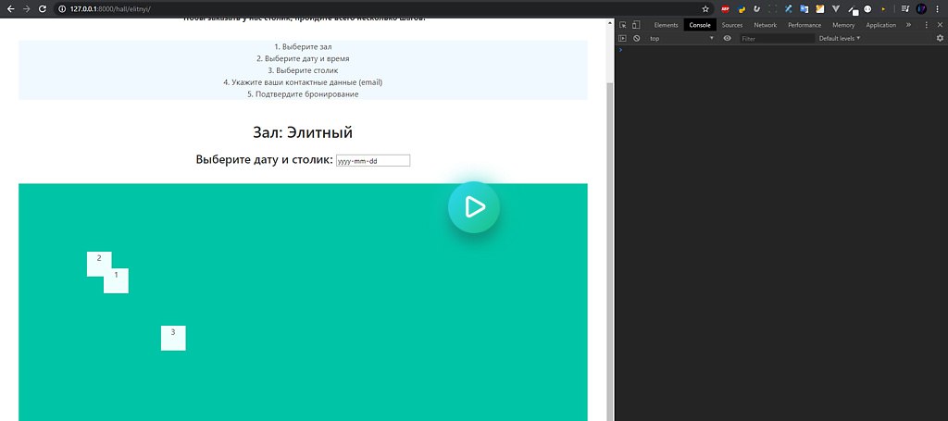Focus the console Filter field
The image size is (948, 421).
(x=777, y=38)
